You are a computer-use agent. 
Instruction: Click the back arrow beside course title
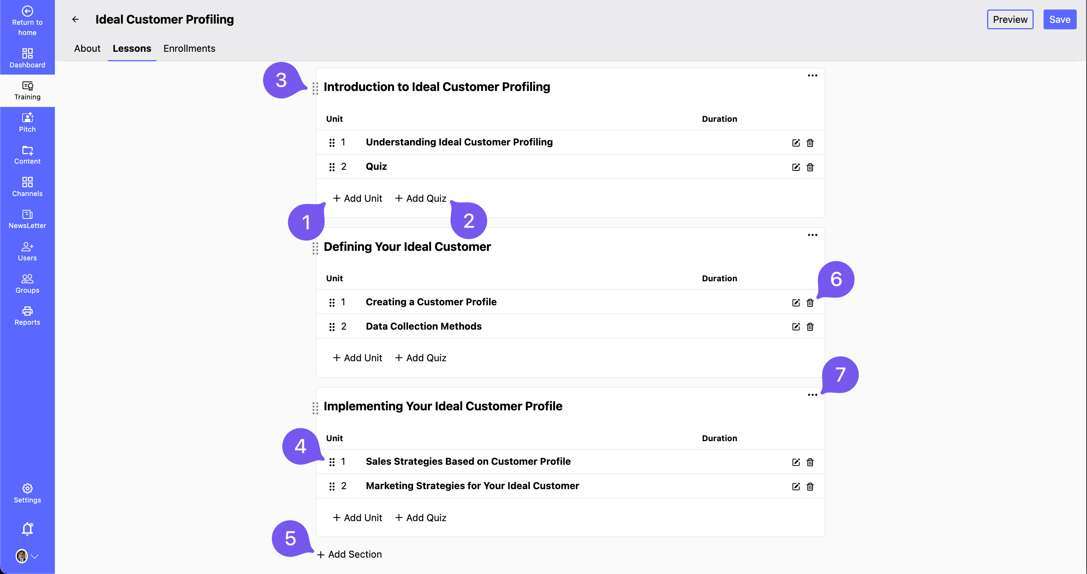coord(75,19)
